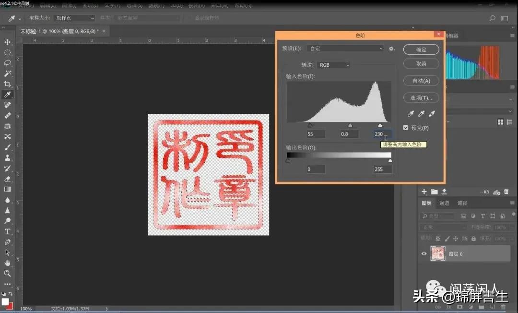Hide the 图层 0 layer visibility
Screen dimensions: 518x313
(424, 253)
